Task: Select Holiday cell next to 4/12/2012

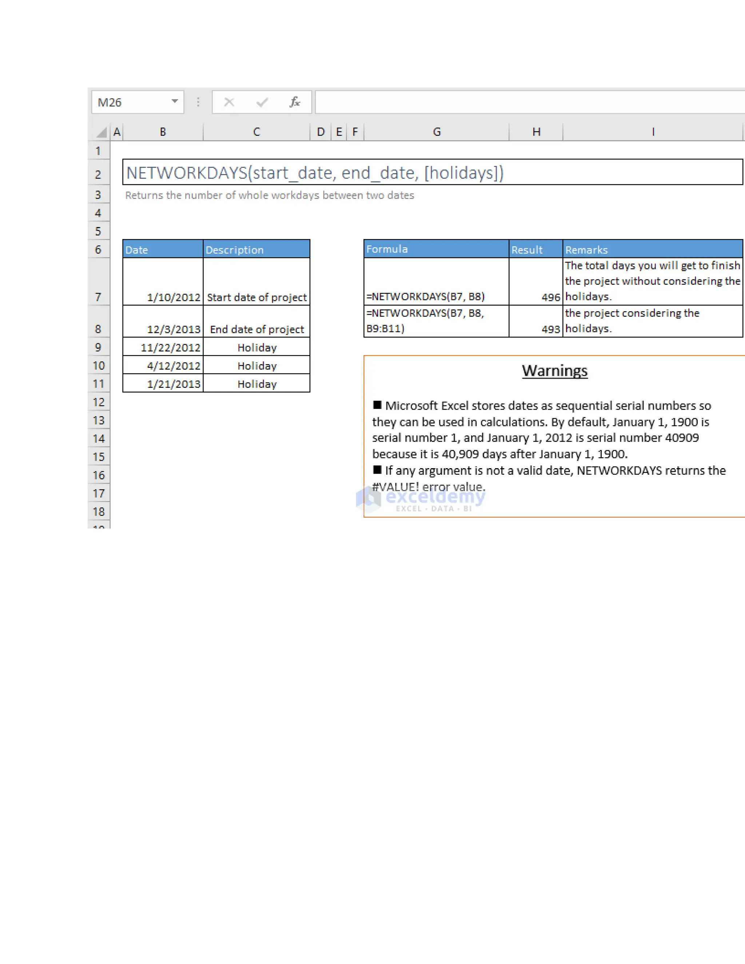Action: [256, 366]
